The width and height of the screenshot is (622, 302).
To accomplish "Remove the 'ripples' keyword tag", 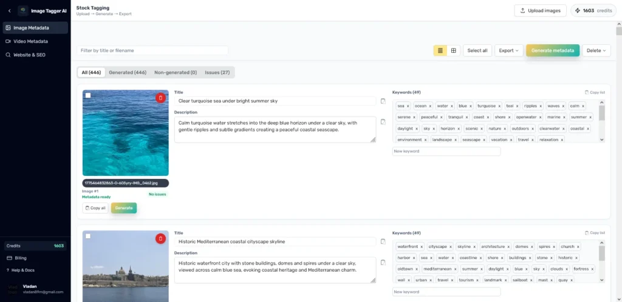I will click(x=540, y=106).
